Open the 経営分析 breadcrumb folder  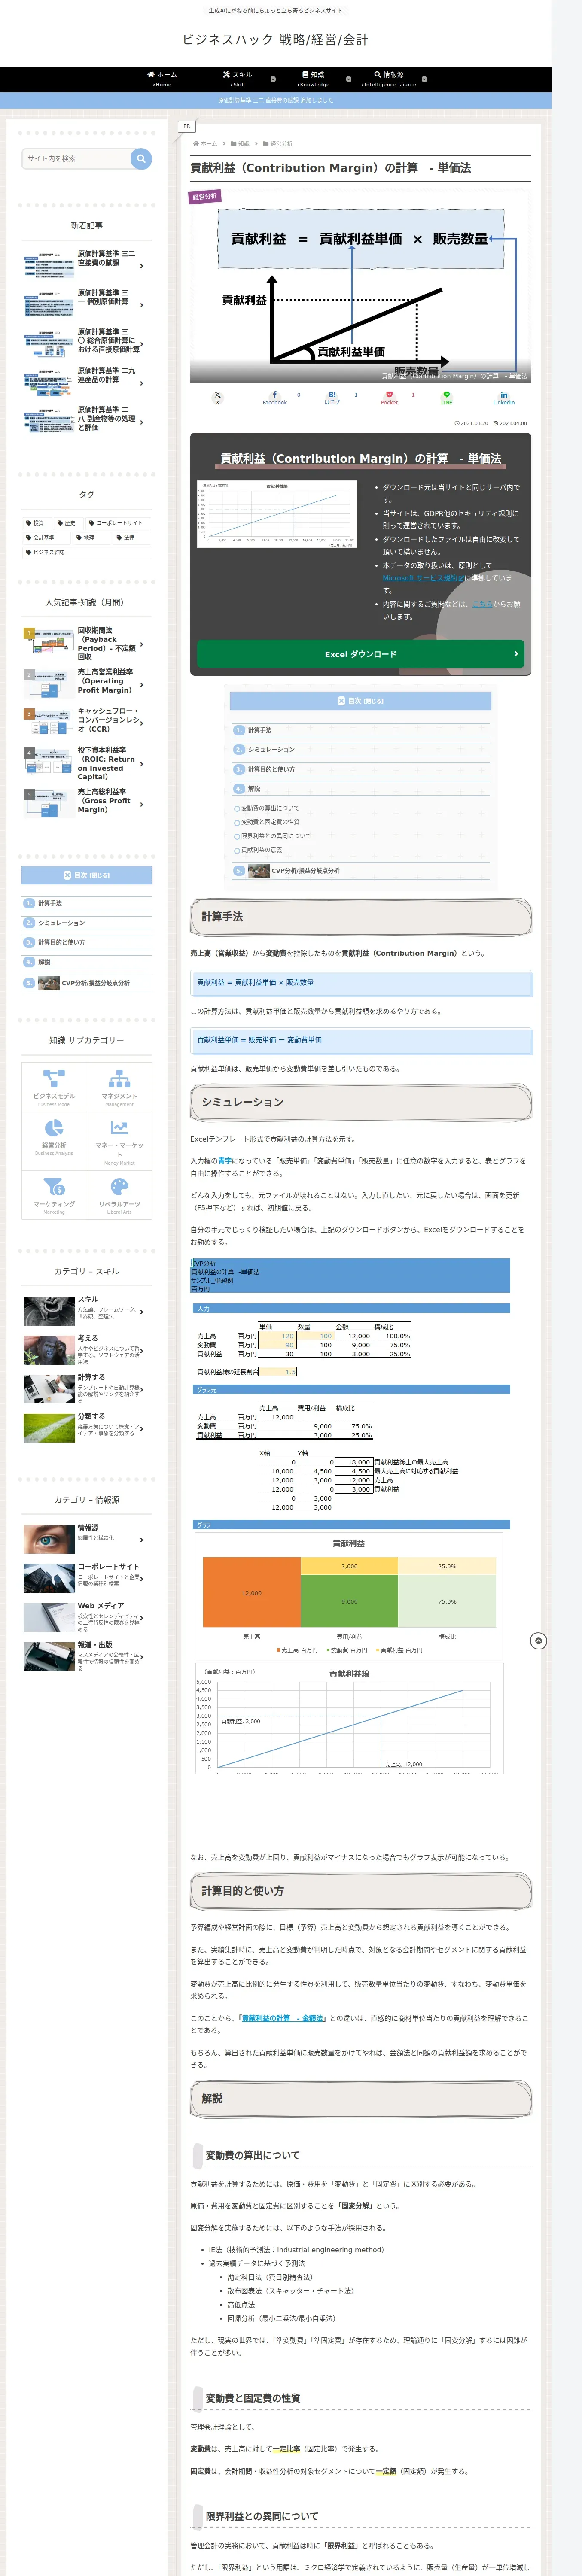(x=278, y=144)
